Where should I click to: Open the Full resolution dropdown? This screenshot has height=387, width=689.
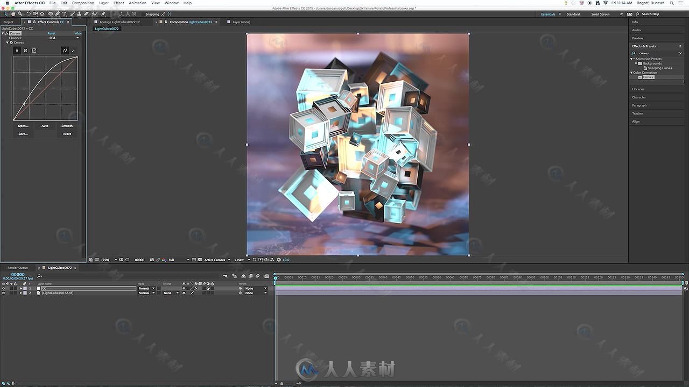tap(179, 260)
